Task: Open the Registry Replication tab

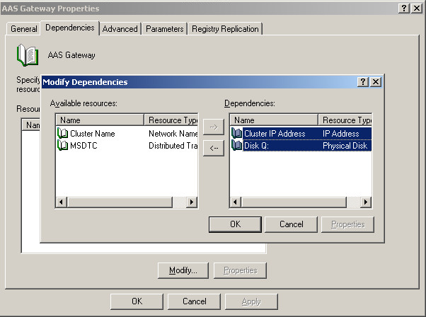Action: [x=225, y=29]
